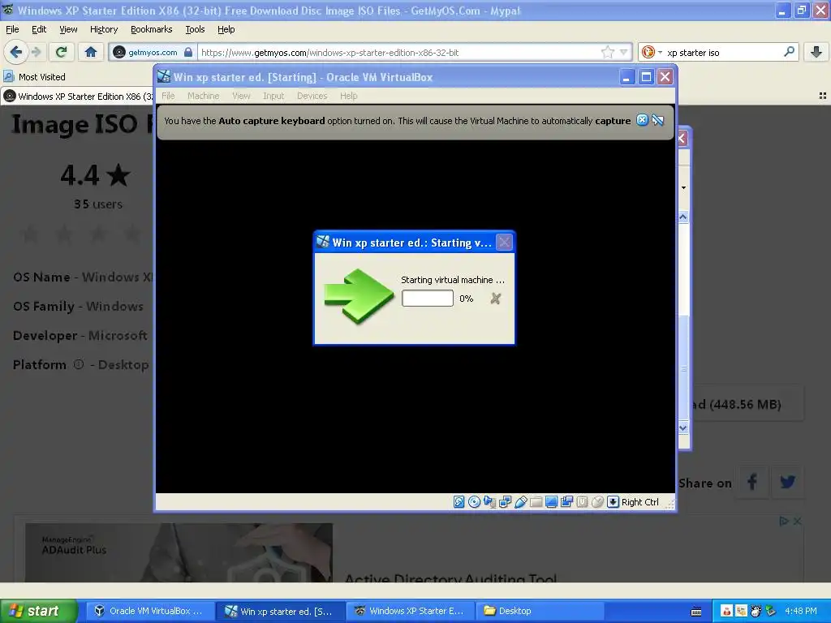Click the scroll up arrow in the window behind VirtualBox
This screenshot has width=831, height=623.
(683, 217)
